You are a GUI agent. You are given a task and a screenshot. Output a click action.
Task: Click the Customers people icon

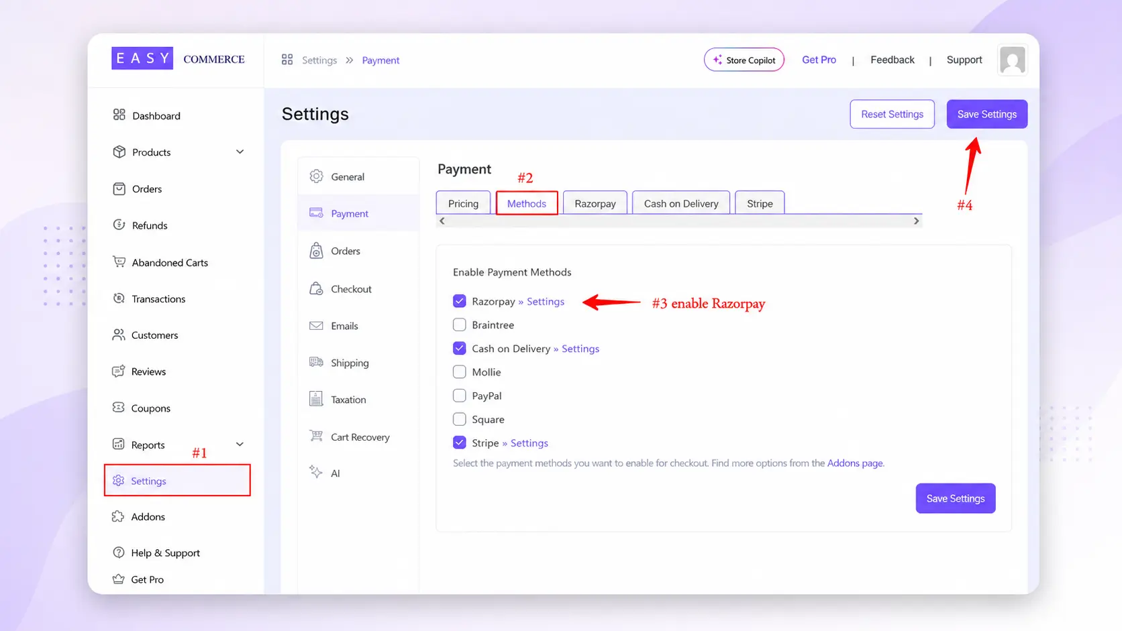[x=119, y=335]
